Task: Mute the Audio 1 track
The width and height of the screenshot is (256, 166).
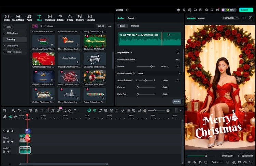Action: (8, 152)
